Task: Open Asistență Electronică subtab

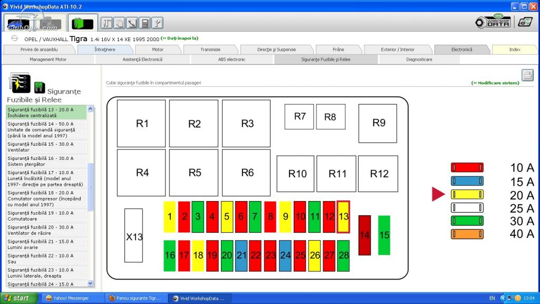Action: 142,60
